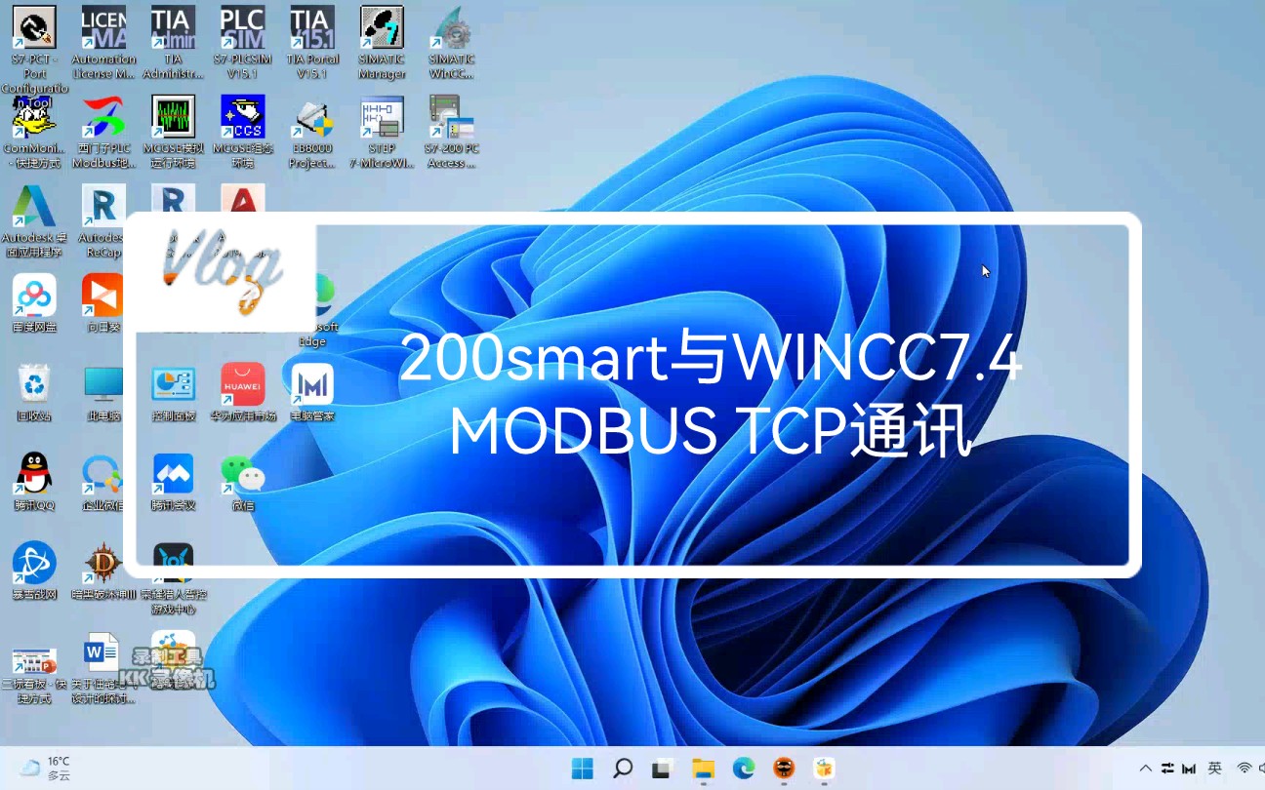Launch Automation License Manager
This screenshot has width=1265, height=790.
(103, 28)
